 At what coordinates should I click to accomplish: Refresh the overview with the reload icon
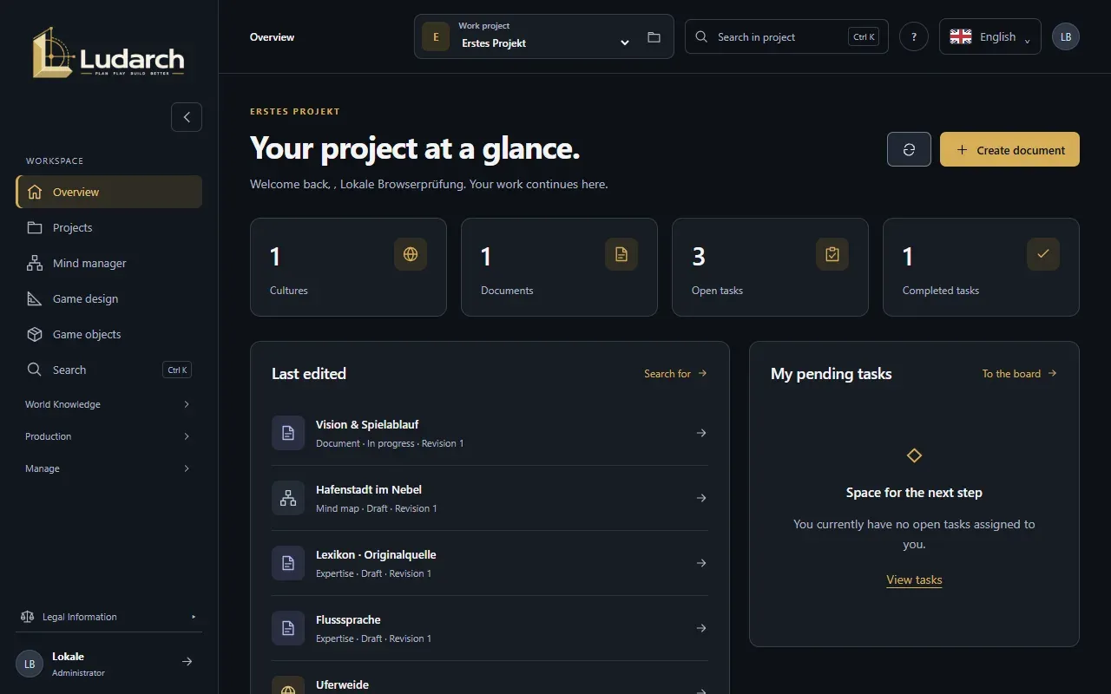(x=909, y=149)
